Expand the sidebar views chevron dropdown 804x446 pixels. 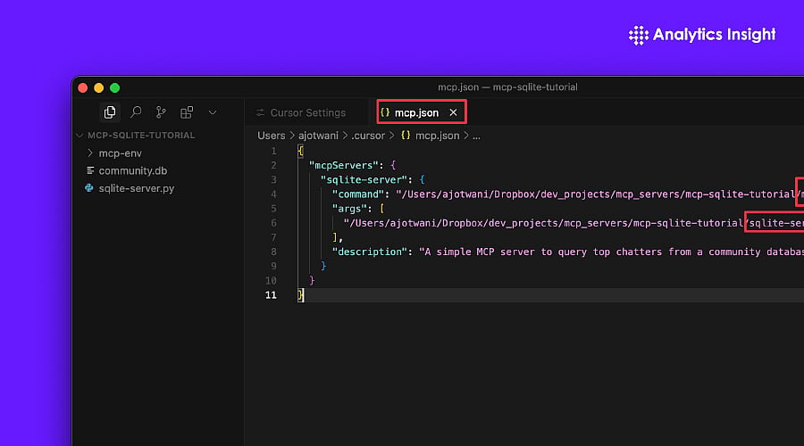[x=213, y=112]
